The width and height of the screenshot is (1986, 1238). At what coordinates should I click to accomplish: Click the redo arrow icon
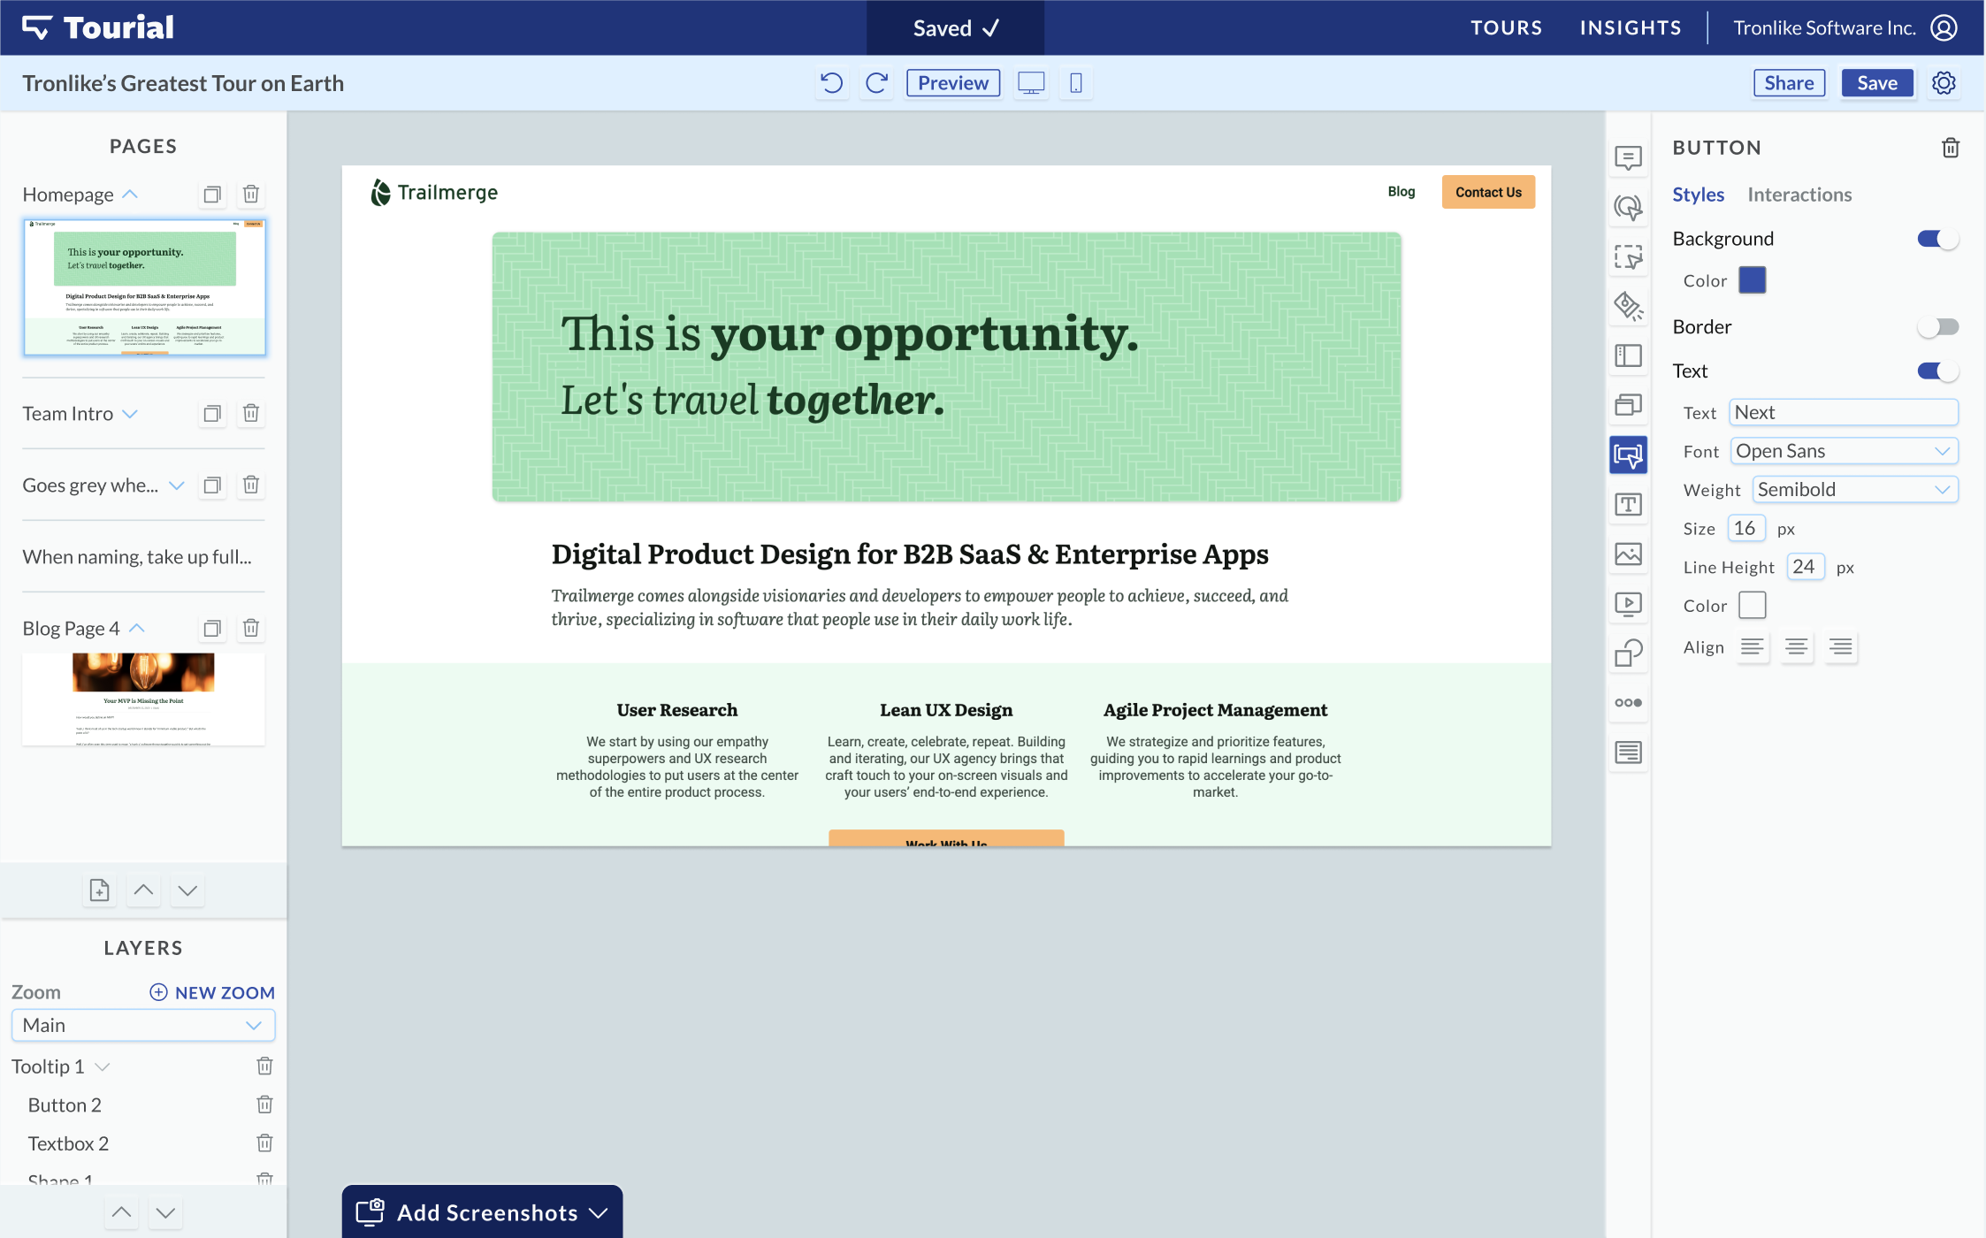(876, 83)
